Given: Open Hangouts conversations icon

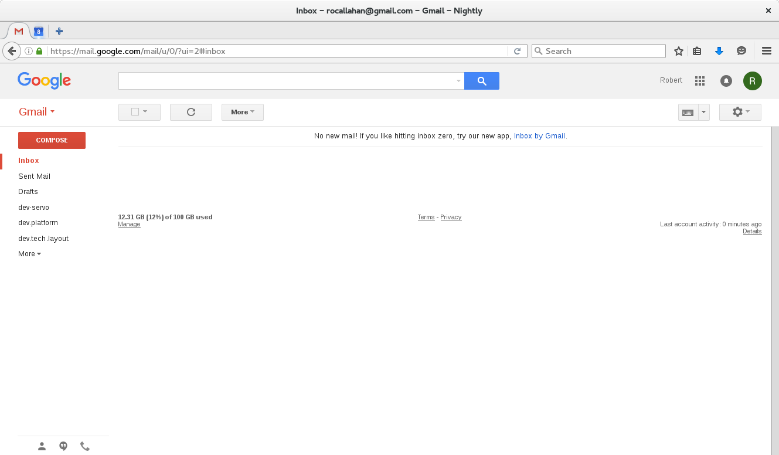Looking at the screenshot, I should click(63, 446).
